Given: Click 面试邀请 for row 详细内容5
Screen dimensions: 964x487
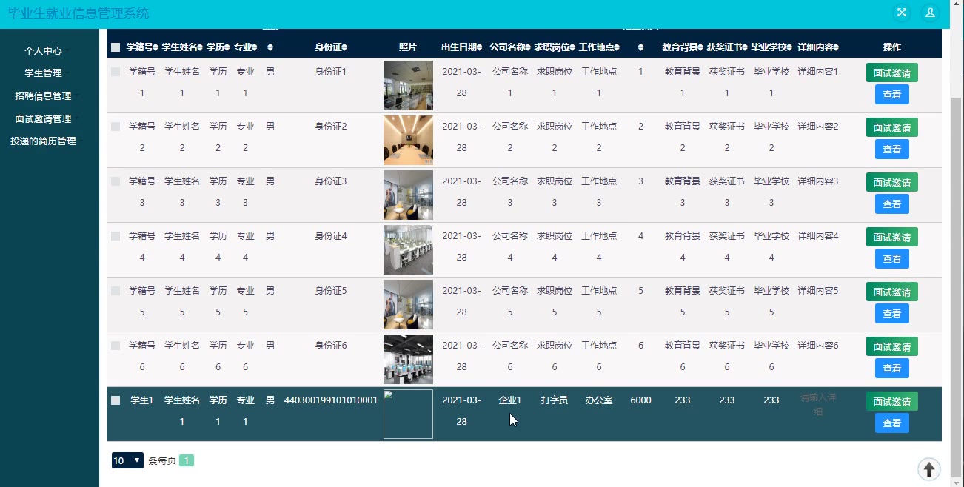Looking at the screenshot, I should tap(892, 292).
